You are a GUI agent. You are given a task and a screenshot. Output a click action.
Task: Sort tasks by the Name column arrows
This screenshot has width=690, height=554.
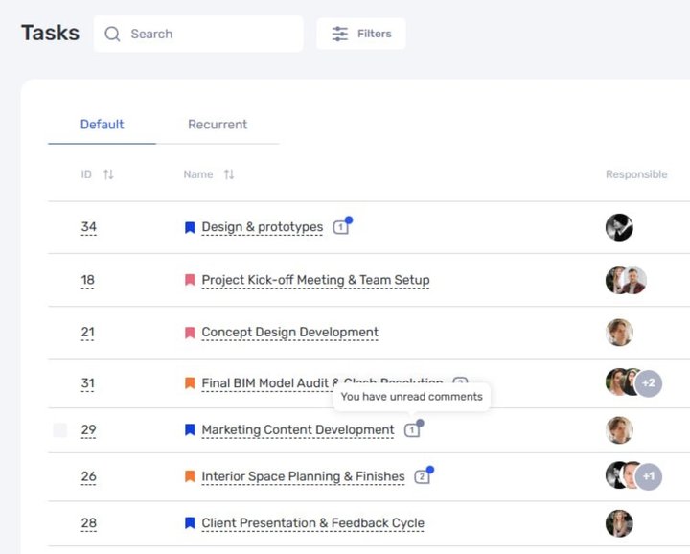point(229,174)
